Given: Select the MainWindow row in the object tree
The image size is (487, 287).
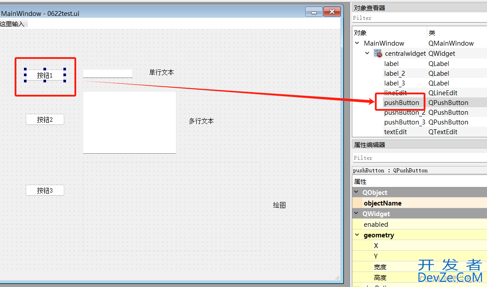Looking at the screenshot, I should pos(420,43).
